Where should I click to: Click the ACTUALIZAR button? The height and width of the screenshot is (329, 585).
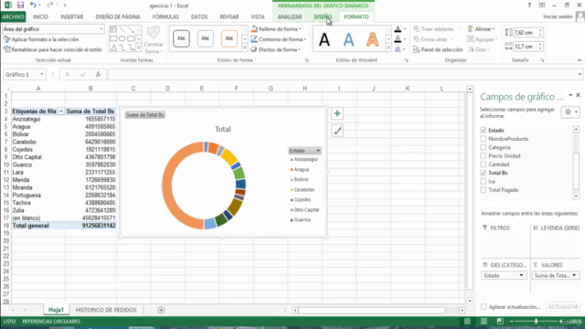coord(563,307)
